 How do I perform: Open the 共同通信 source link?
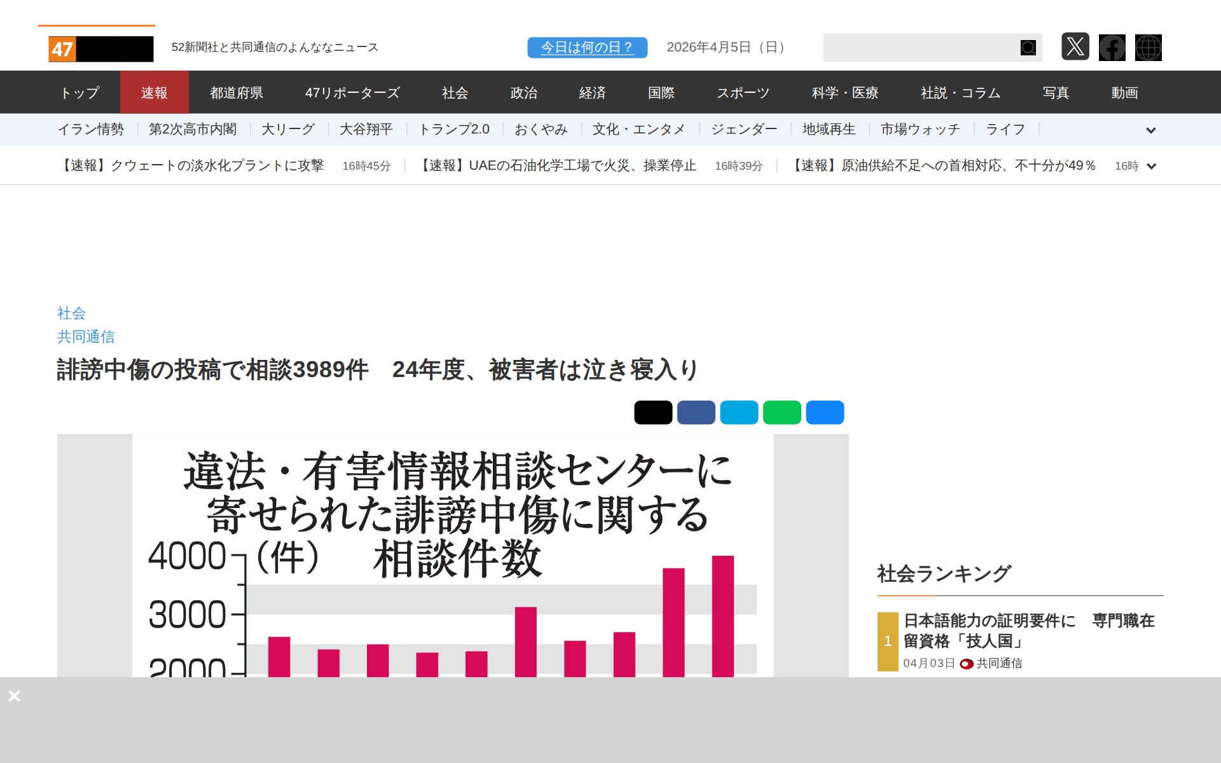click(x=86, y=336)
